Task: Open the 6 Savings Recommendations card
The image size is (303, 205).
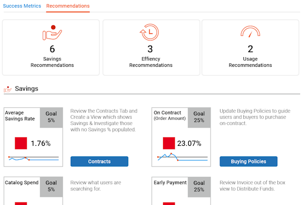Action: coord(52,48)
